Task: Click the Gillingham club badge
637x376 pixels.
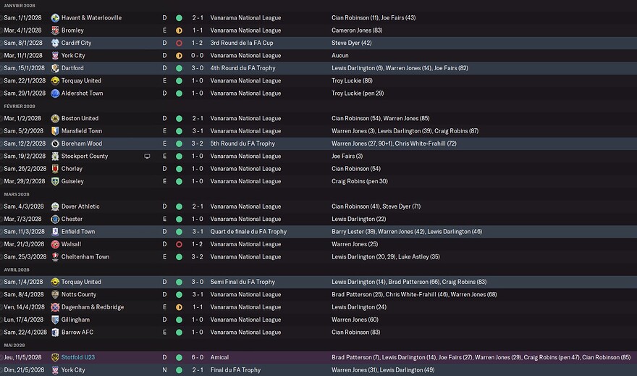Action: pyautogui.click(x=55, y=320)
